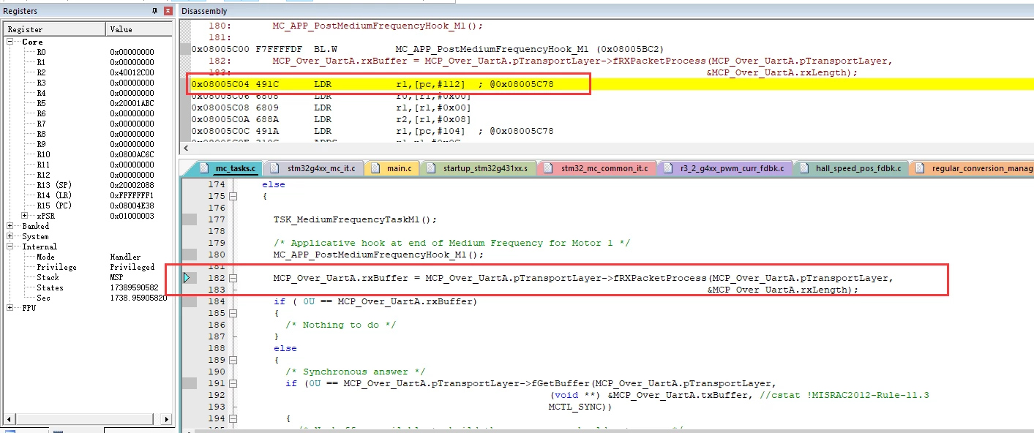
Task: Pin the Registers panel with the pushpin icon
Action: tap(154, 11)
